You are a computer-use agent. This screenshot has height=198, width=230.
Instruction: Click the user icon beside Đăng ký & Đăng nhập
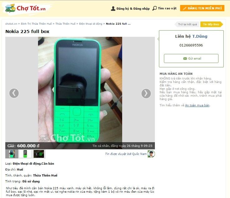point(113,8)
